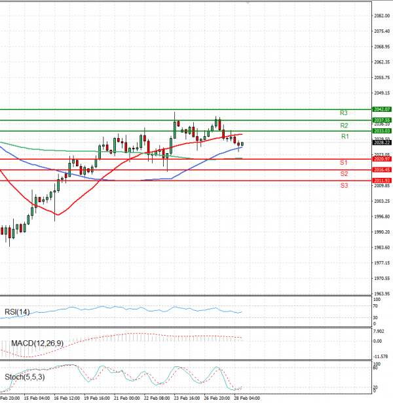
Task: Click the RSI(14) indicator label
Action: point(17,312)
